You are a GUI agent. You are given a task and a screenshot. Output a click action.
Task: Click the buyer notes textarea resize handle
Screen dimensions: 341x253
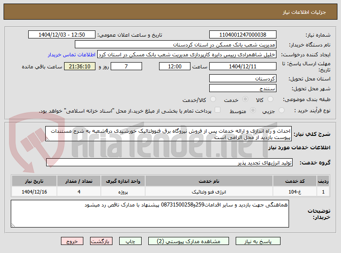[13, 225]
